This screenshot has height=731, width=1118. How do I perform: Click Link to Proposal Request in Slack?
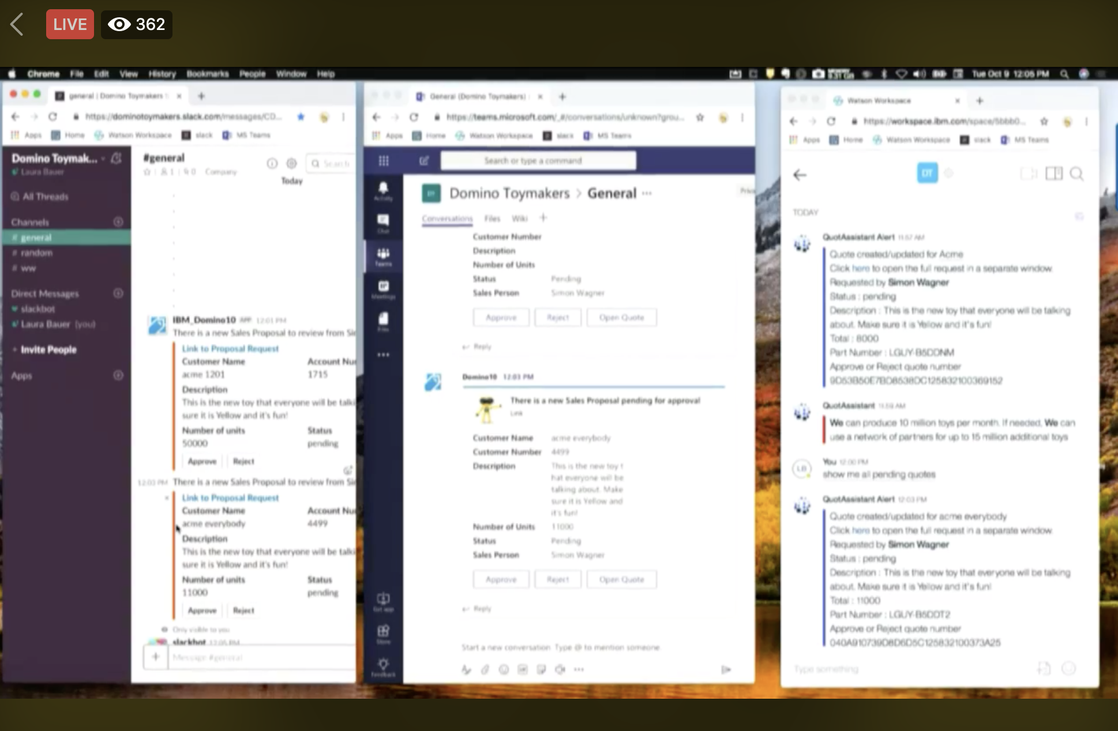(230, 348)
